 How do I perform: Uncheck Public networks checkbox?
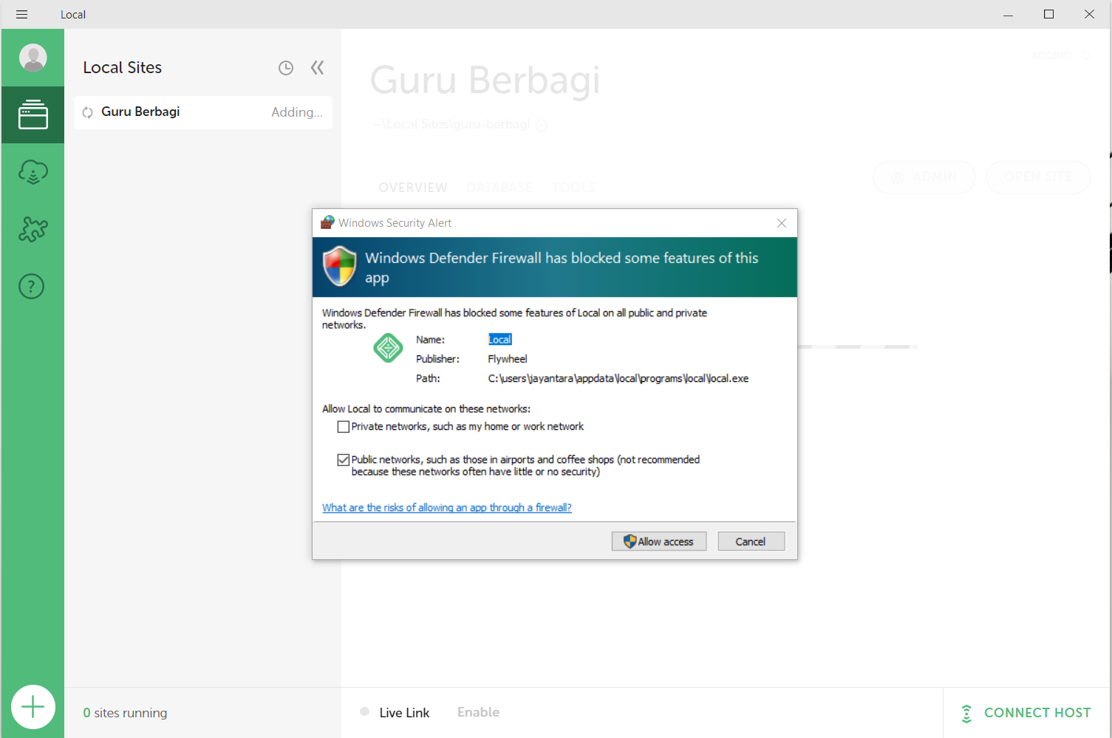click(x=343, y=459)
